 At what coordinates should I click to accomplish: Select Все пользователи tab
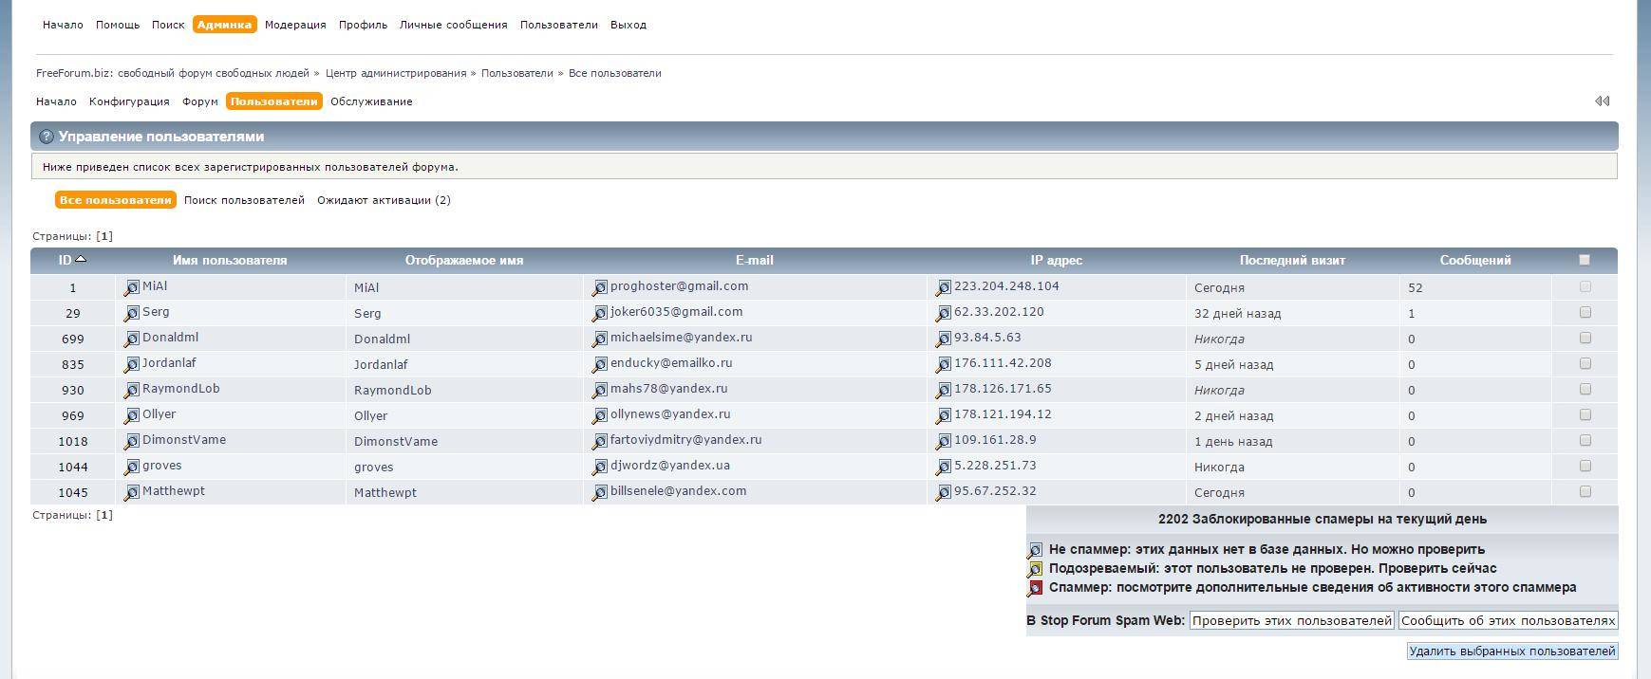116,200
